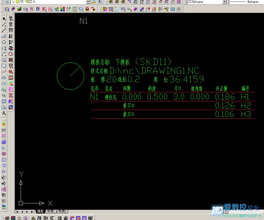Go to first layout tab arrow
Viewport: 264px width, 220px height.
[x=17, y=212]
